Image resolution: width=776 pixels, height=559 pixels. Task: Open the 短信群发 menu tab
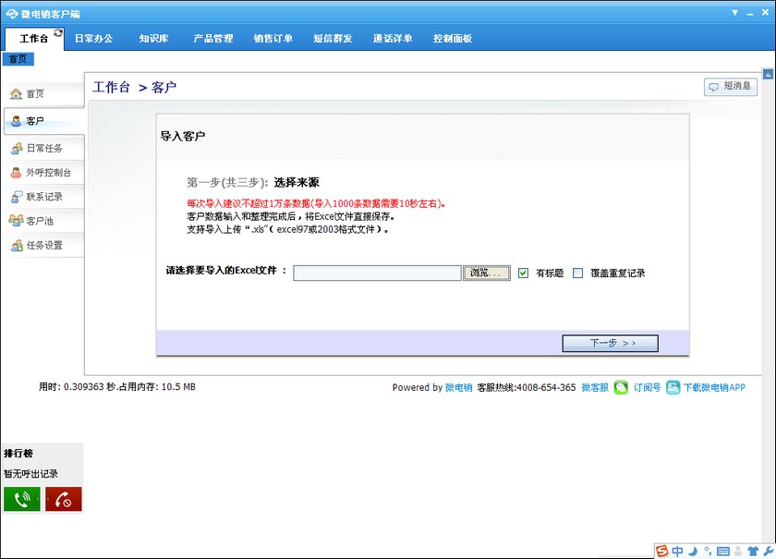click(x=333, y=39)
